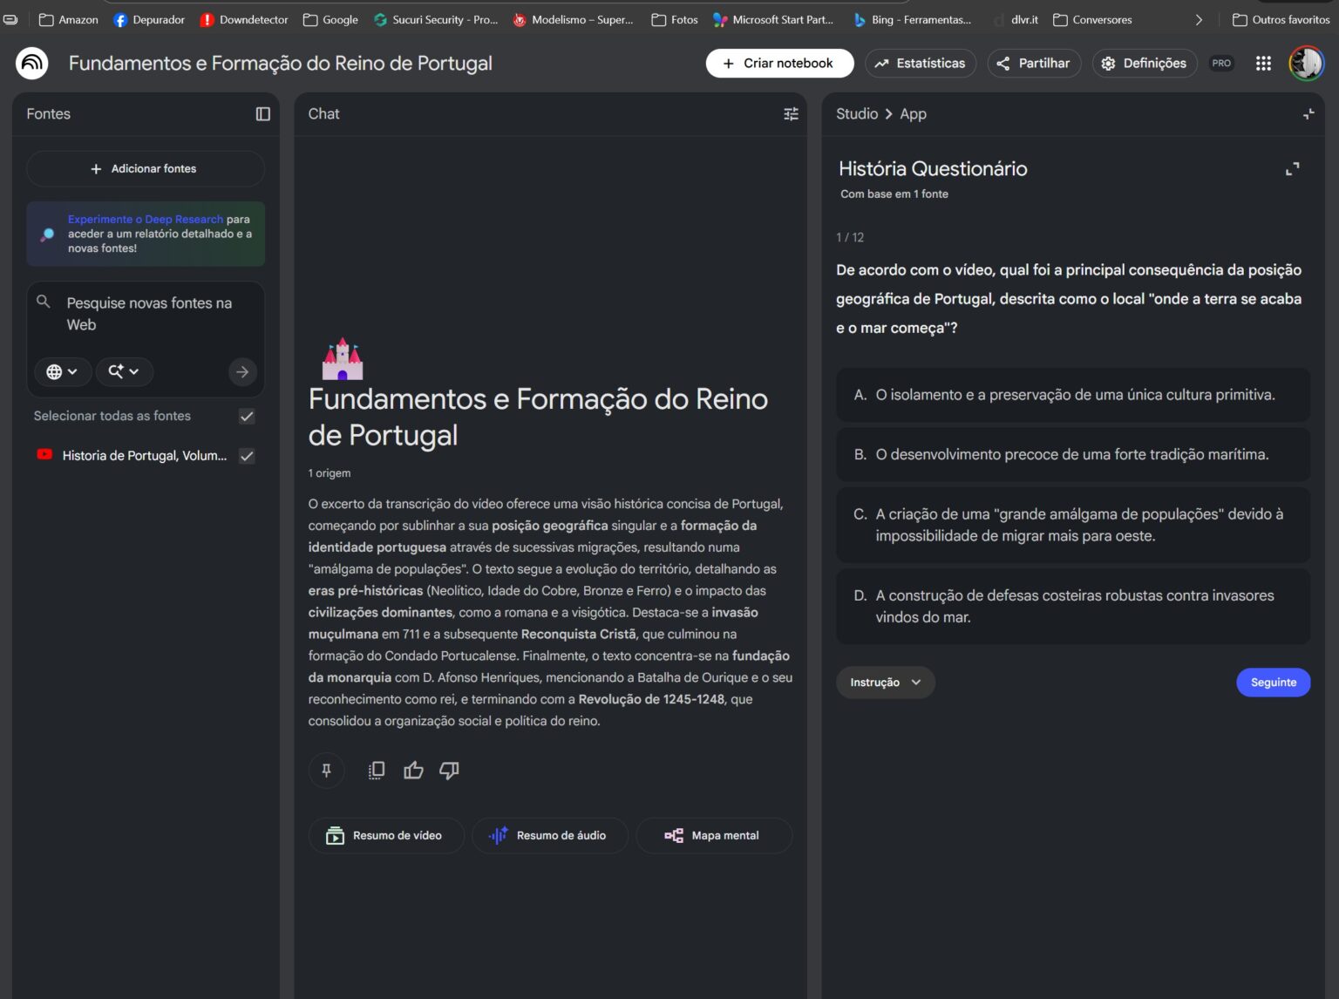Open chat configuration settings icon
The width and height of the screenshot is (1339, 999).
tap(791, 114)
